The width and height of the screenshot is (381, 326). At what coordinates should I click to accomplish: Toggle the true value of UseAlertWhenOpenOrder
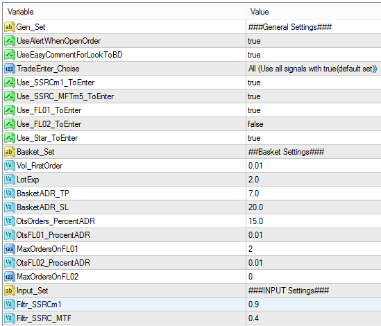[x=254, y=41]
